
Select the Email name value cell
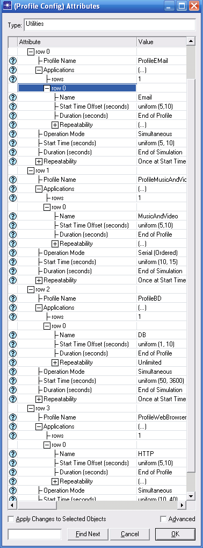[x=162, y=97]
